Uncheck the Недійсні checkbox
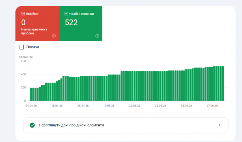The height and width of the screenshot is (142, 242). click(x=23, y=14)
